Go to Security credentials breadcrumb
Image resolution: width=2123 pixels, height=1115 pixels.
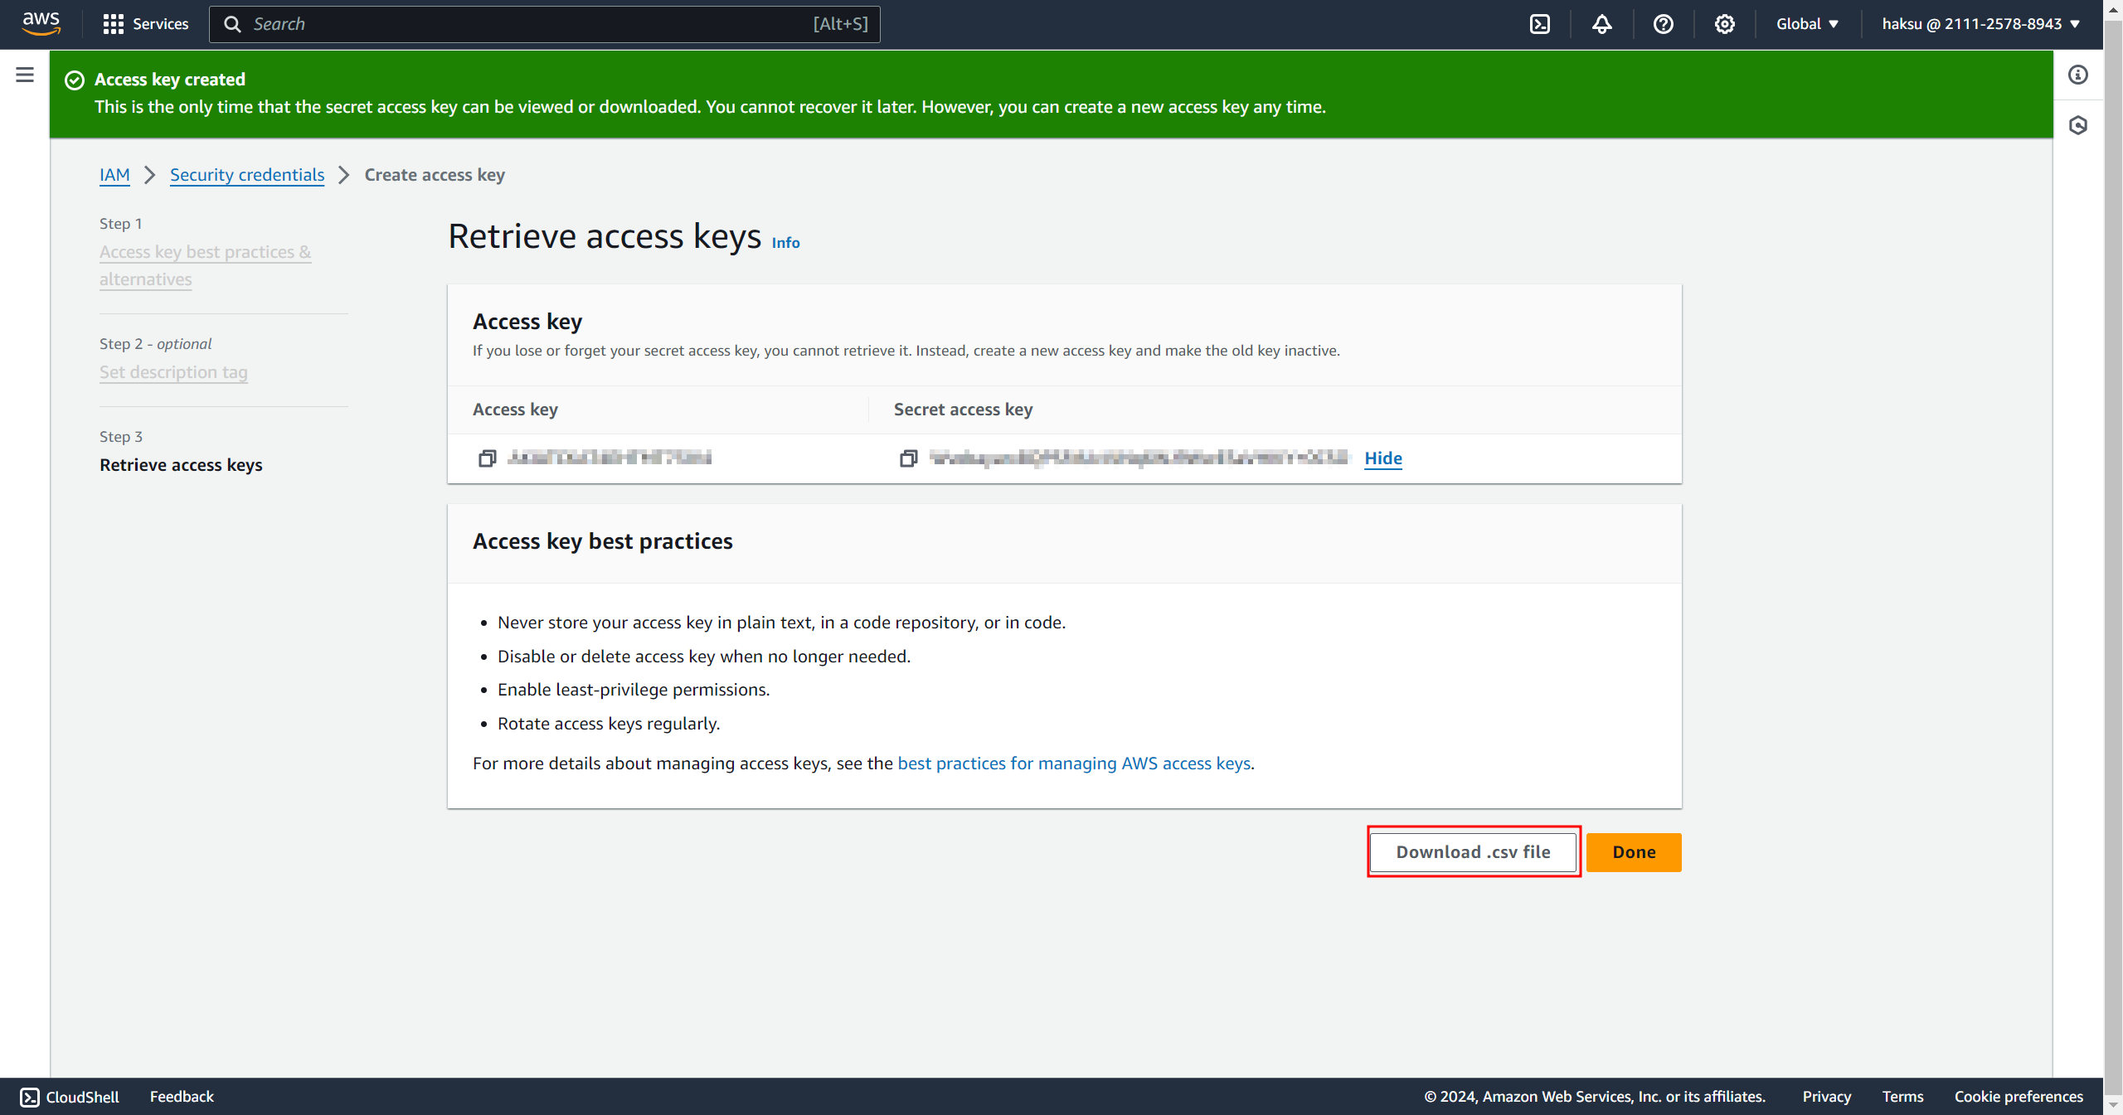247,175
